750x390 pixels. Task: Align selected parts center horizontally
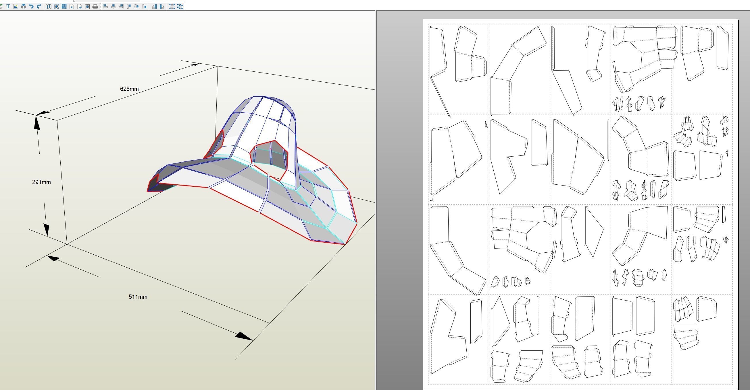point(113,6)
